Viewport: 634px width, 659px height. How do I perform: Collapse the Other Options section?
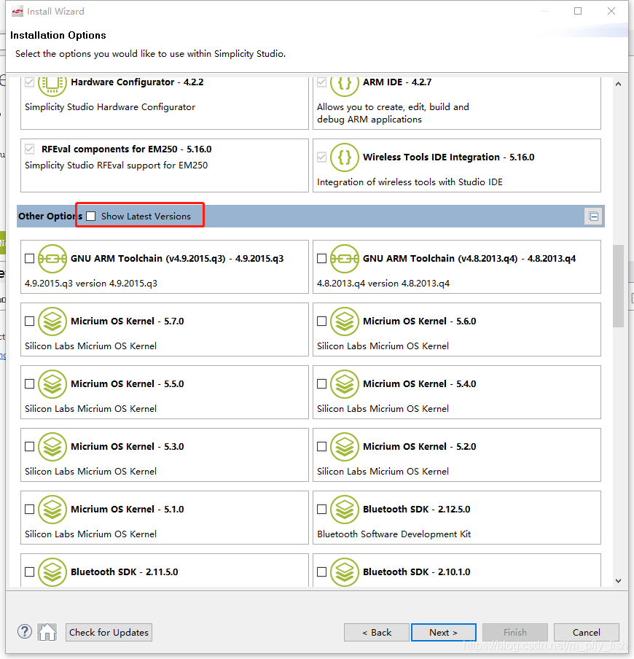(594, 217)
